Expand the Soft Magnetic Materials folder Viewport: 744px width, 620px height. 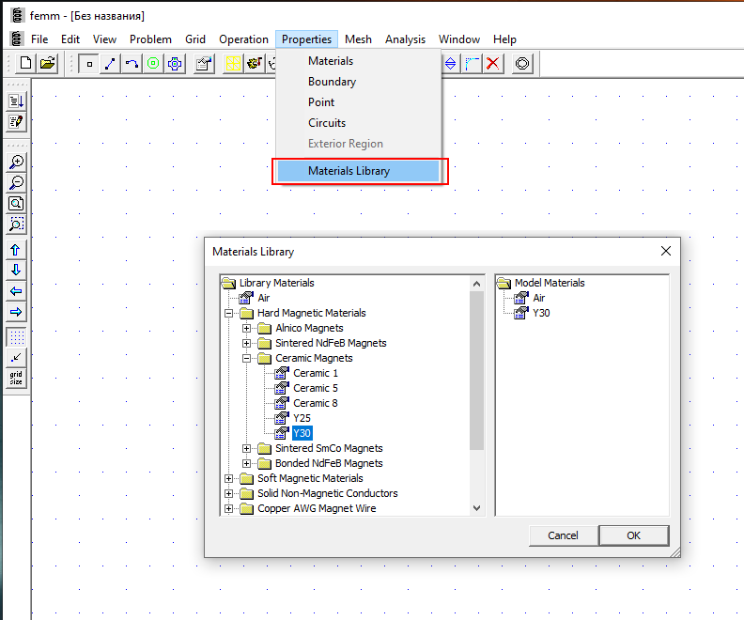pyautogui.click(x=228, y=479)
